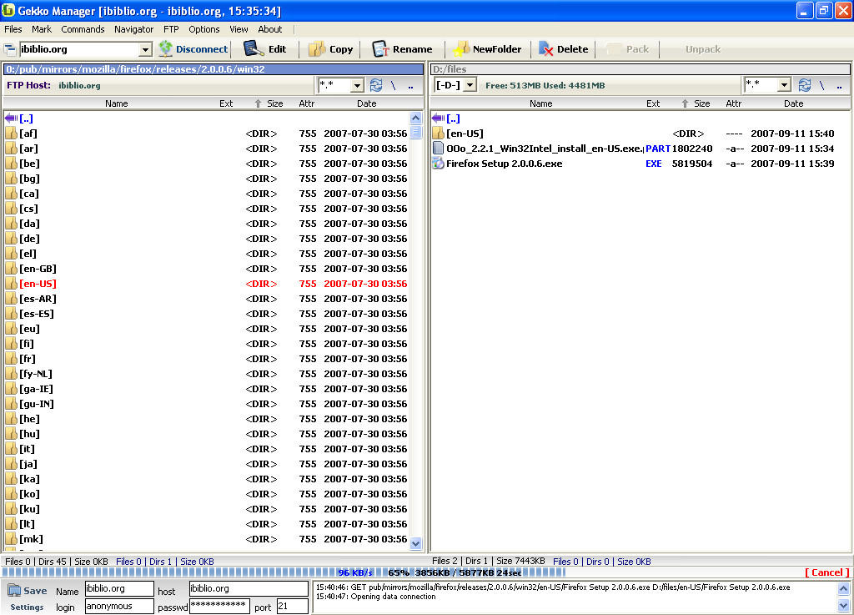Click the Delete toolbar icon

[x=546, y=49]
